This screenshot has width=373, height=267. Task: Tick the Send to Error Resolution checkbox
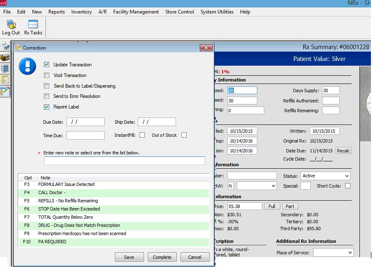(x=47, y=96)
